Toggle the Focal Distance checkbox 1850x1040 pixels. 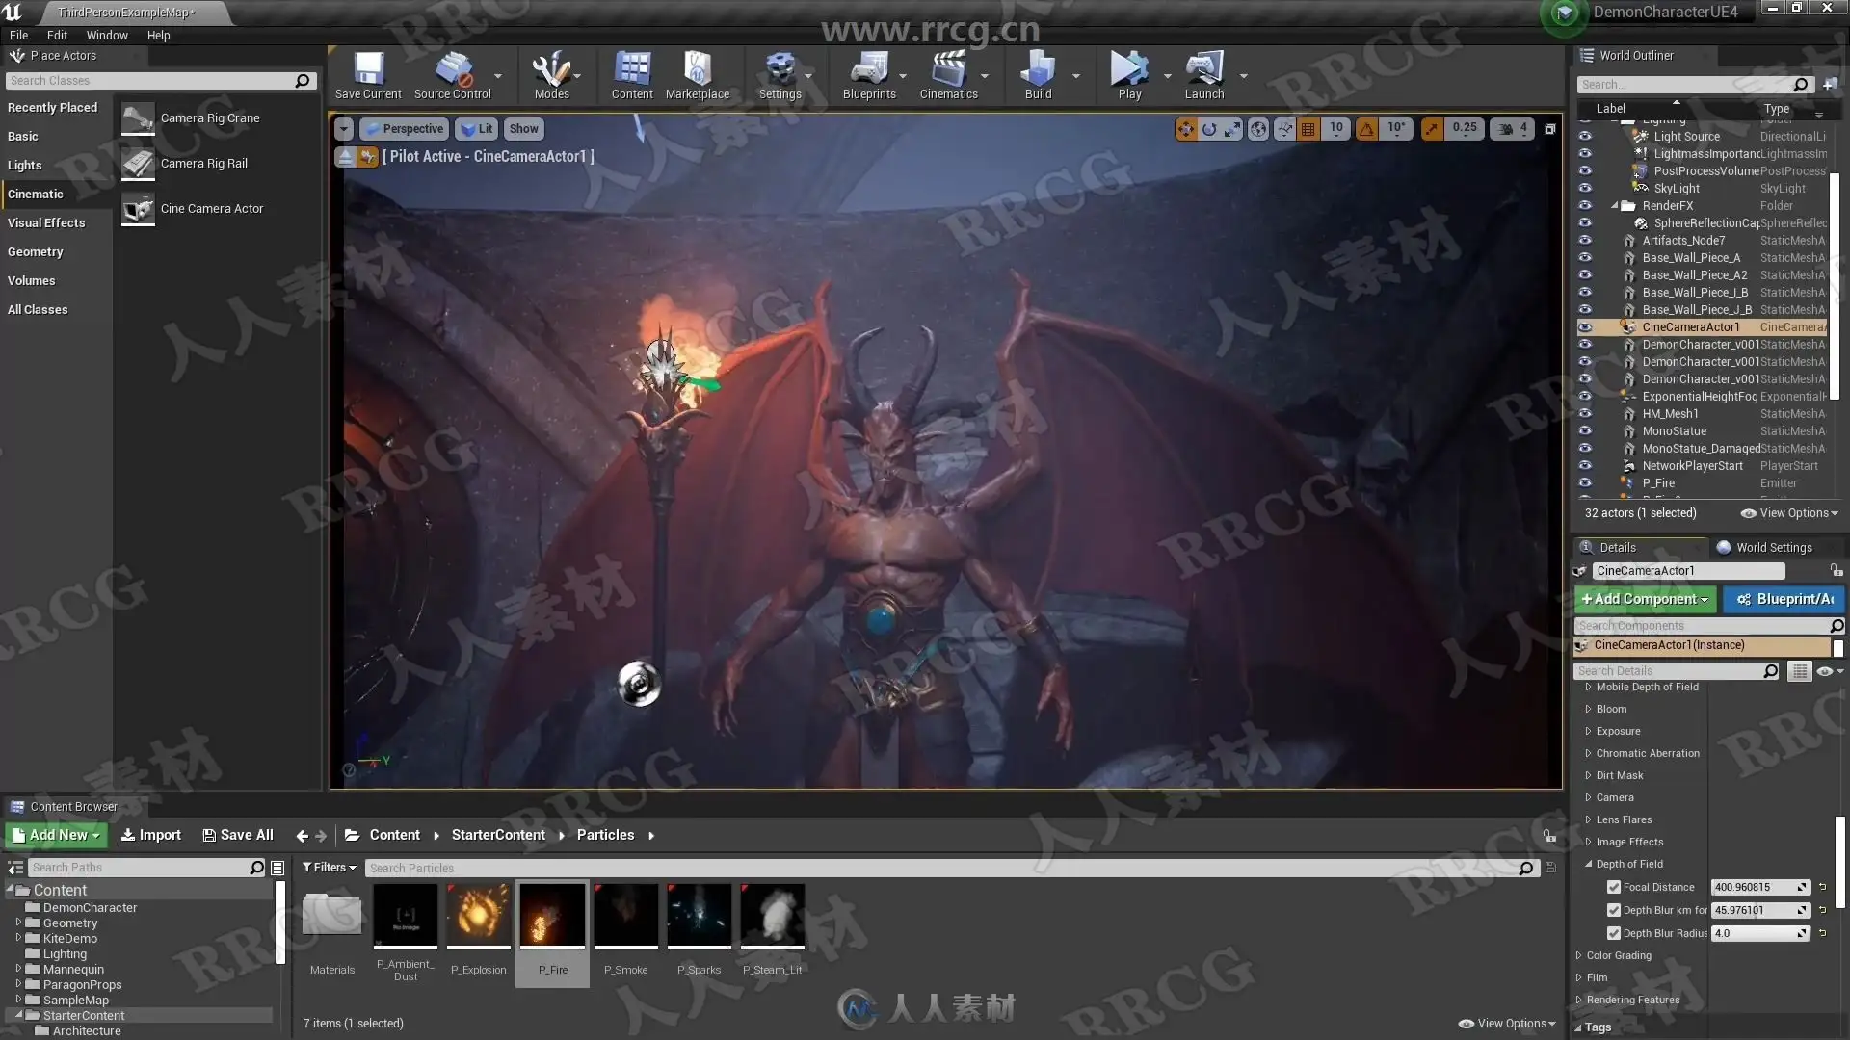1614,888
